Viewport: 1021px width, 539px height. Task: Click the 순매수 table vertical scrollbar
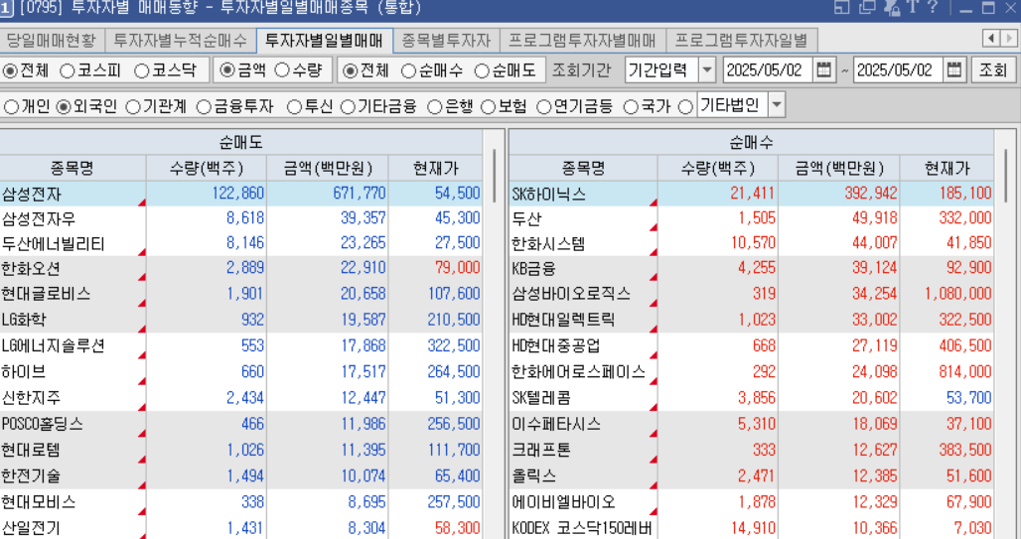(x=1005, y=177)
